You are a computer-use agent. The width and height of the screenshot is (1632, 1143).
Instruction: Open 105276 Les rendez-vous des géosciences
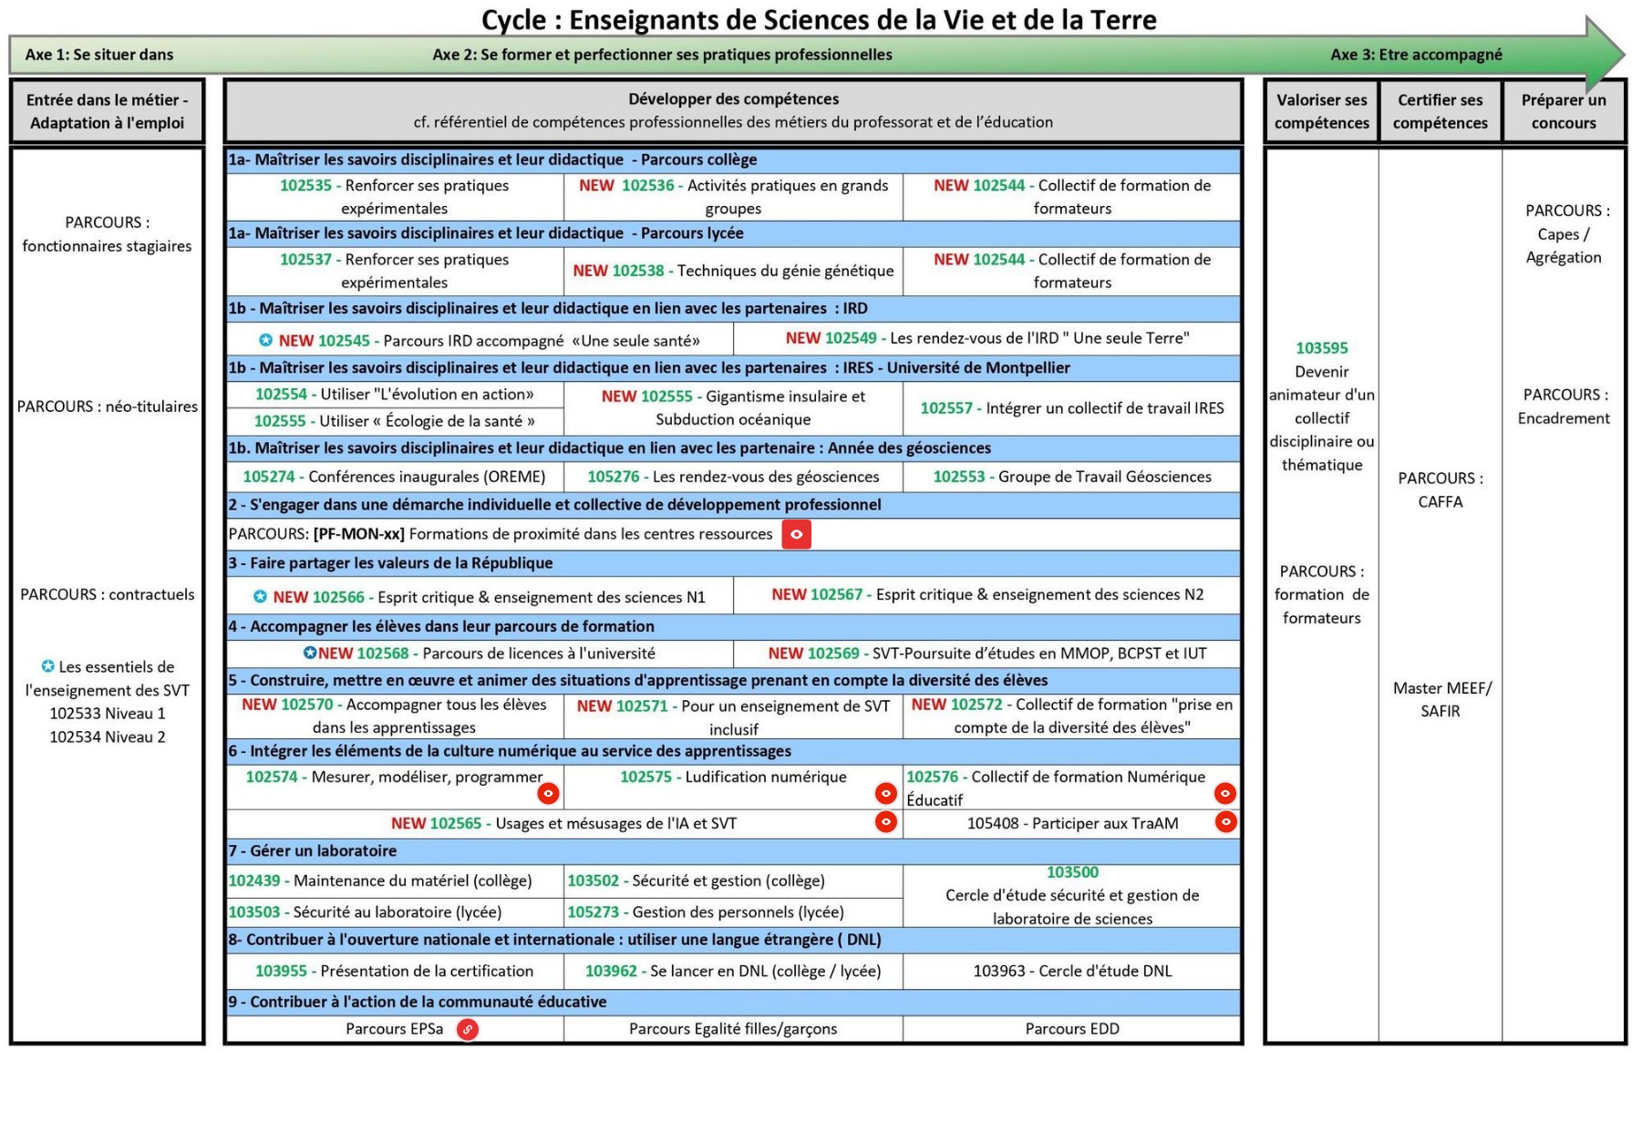click(733, 477)
